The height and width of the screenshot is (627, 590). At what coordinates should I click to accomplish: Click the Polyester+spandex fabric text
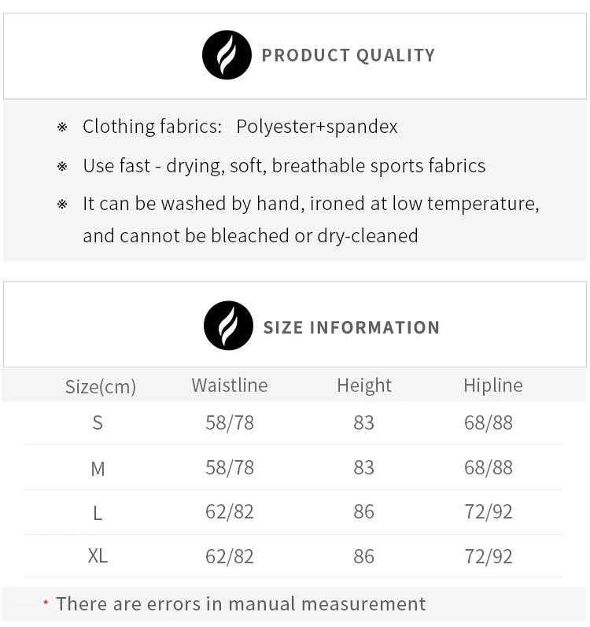316,127
